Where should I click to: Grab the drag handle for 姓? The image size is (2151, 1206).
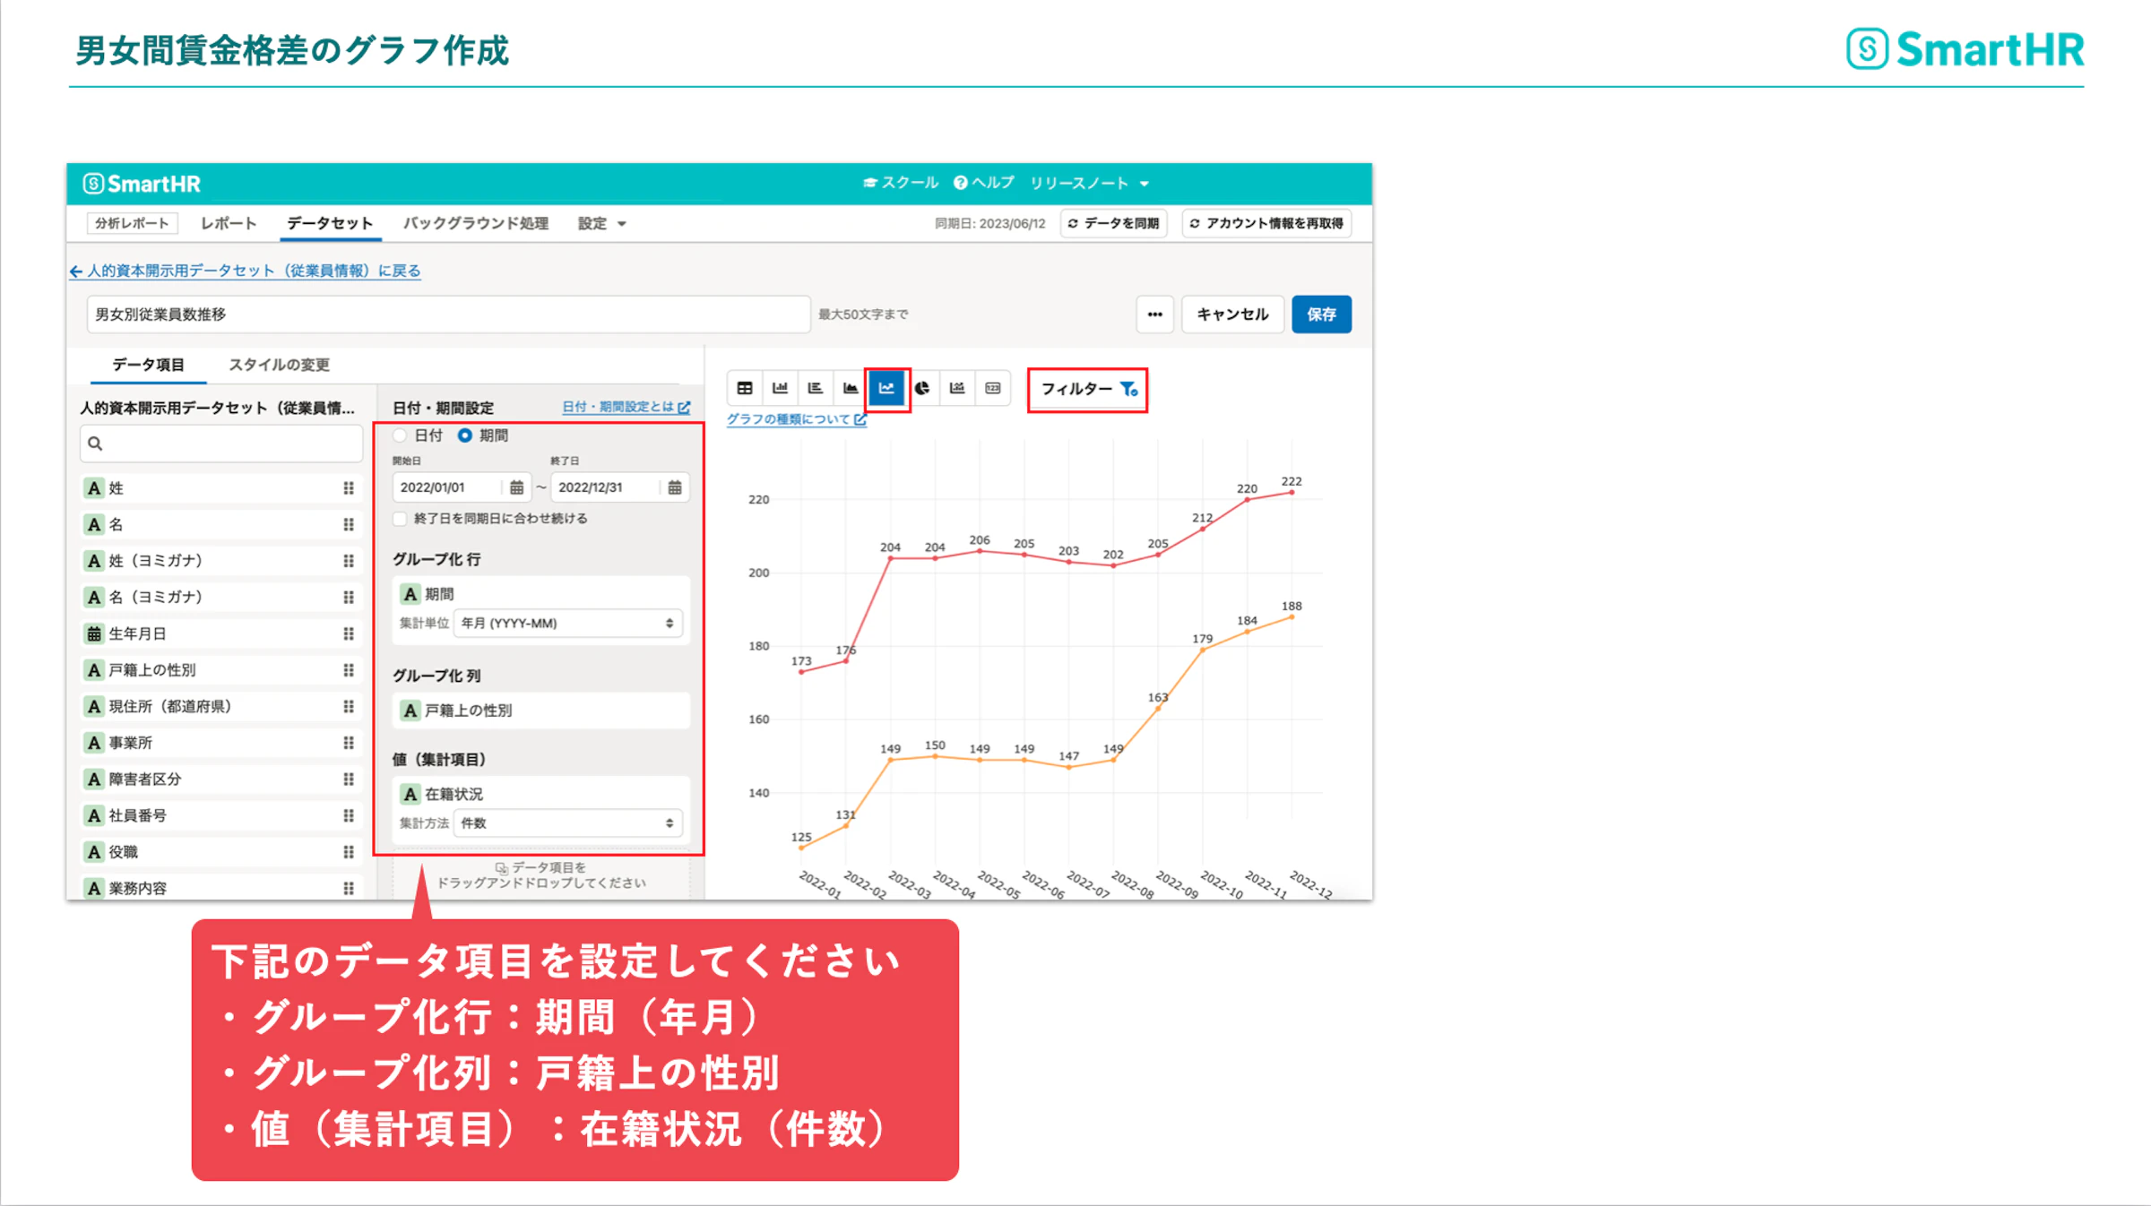[349, 488]
